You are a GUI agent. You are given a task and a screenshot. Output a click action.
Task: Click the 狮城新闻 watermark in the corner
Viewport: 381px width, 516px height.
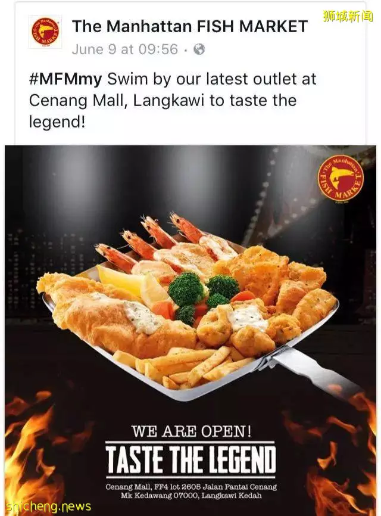pyautogui.click(x=348, y=16)
